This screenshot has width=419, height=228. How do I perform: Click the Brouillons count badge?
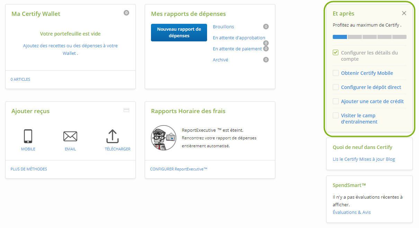[x=266, y=27]
